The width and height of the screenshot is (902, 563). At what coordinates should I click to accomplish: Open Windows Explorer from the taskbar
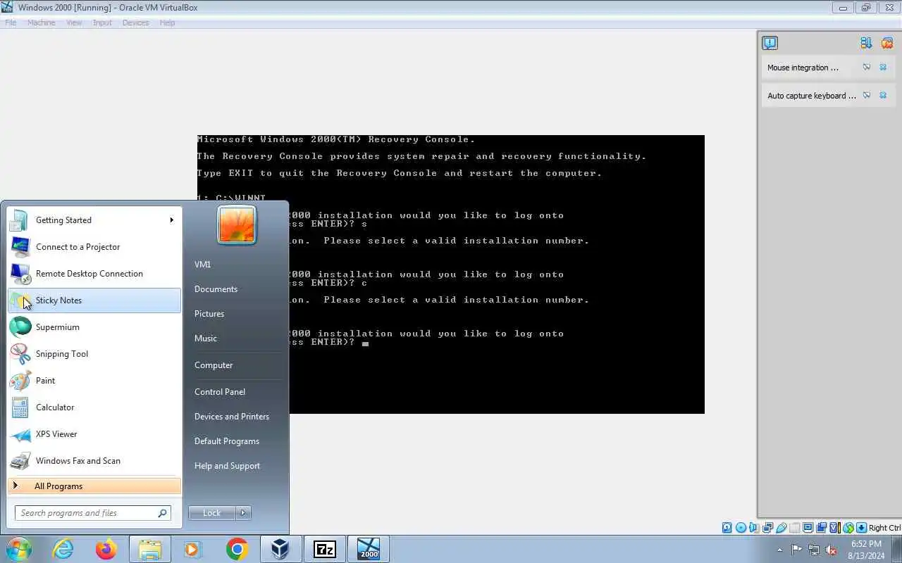coord(150,549)
